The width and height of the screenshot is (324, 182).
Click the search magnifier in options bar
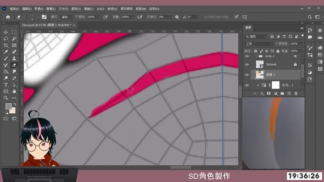click(x=310, y=17)
